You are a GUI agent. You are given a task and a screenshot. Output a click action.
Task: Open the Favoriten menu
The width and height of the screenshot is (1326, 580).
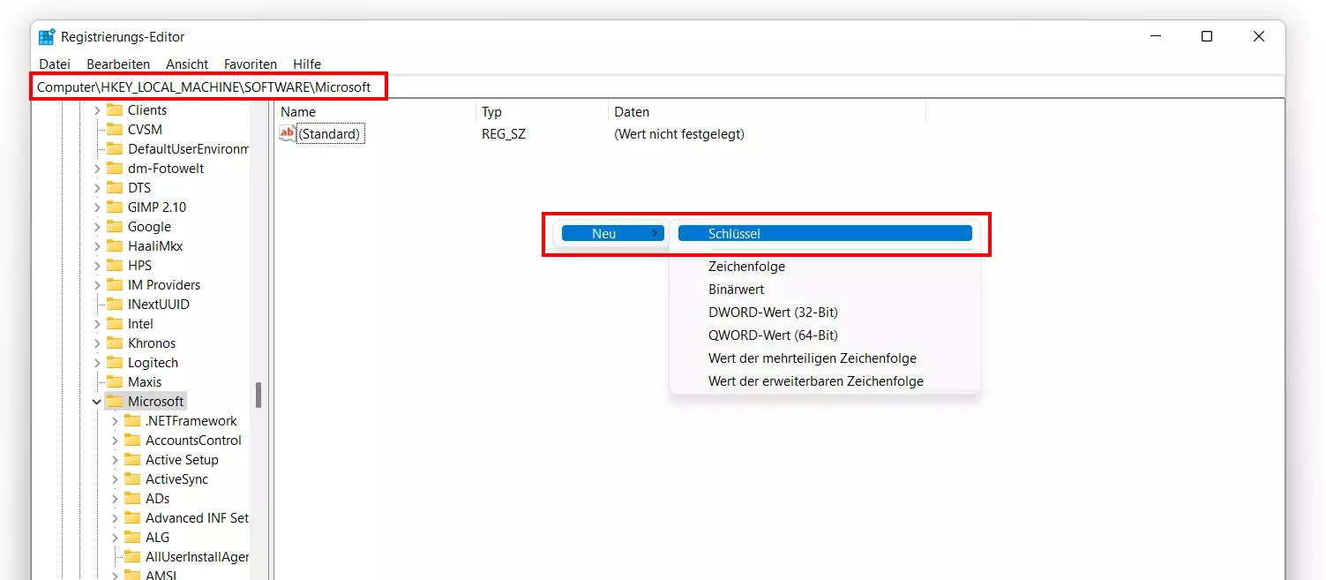pos(251,64)
